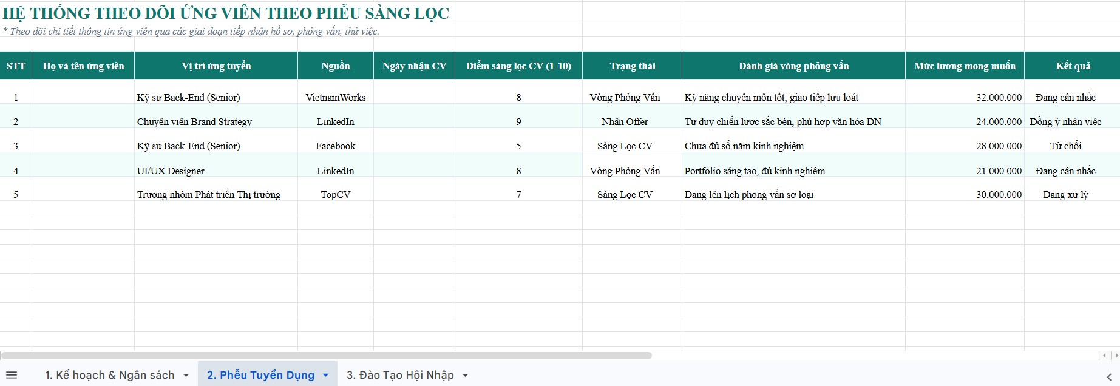Switch to sheet 1. Kế hoạch & Ngân sách

tap(110, 375)
